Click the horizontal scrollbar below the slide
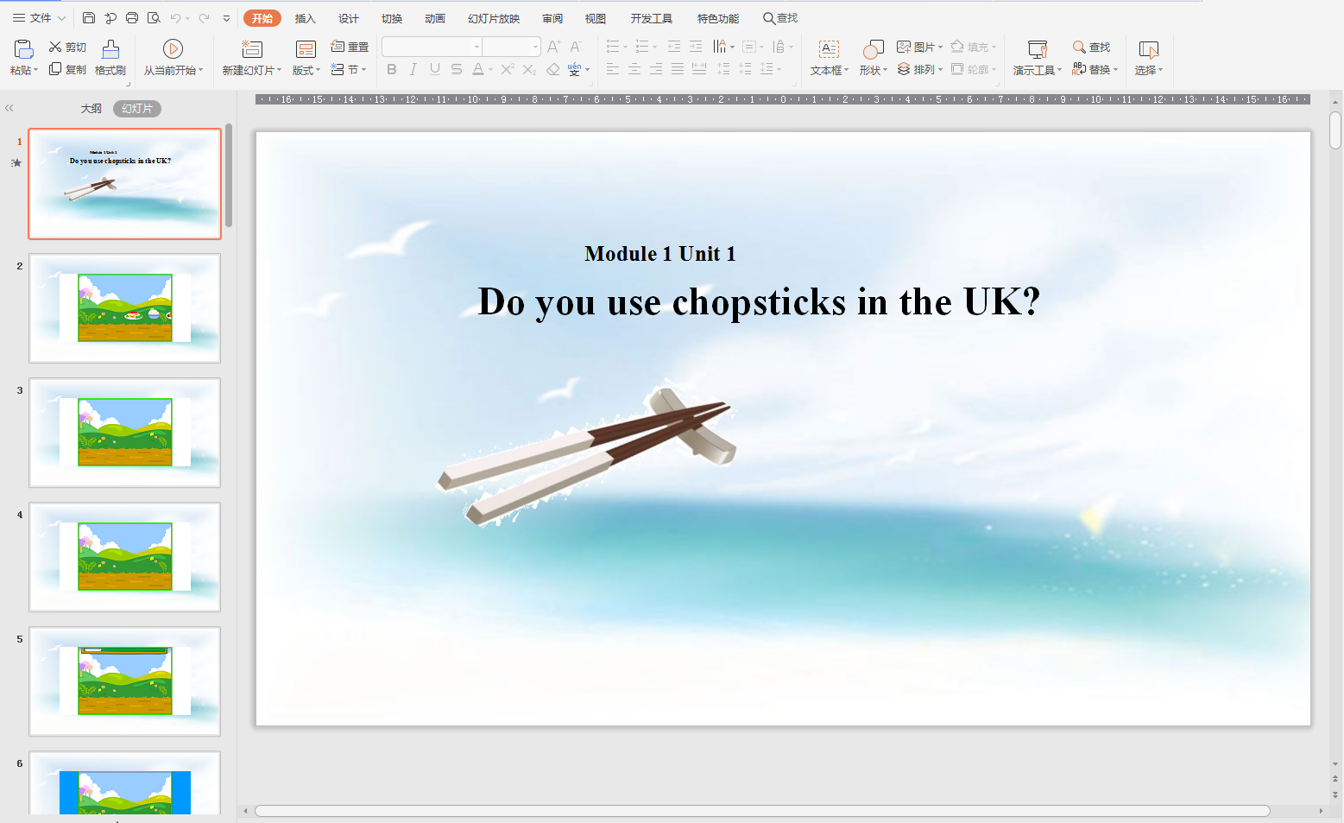The height and width of the screenshot is (823, 1344). (762, 811)
